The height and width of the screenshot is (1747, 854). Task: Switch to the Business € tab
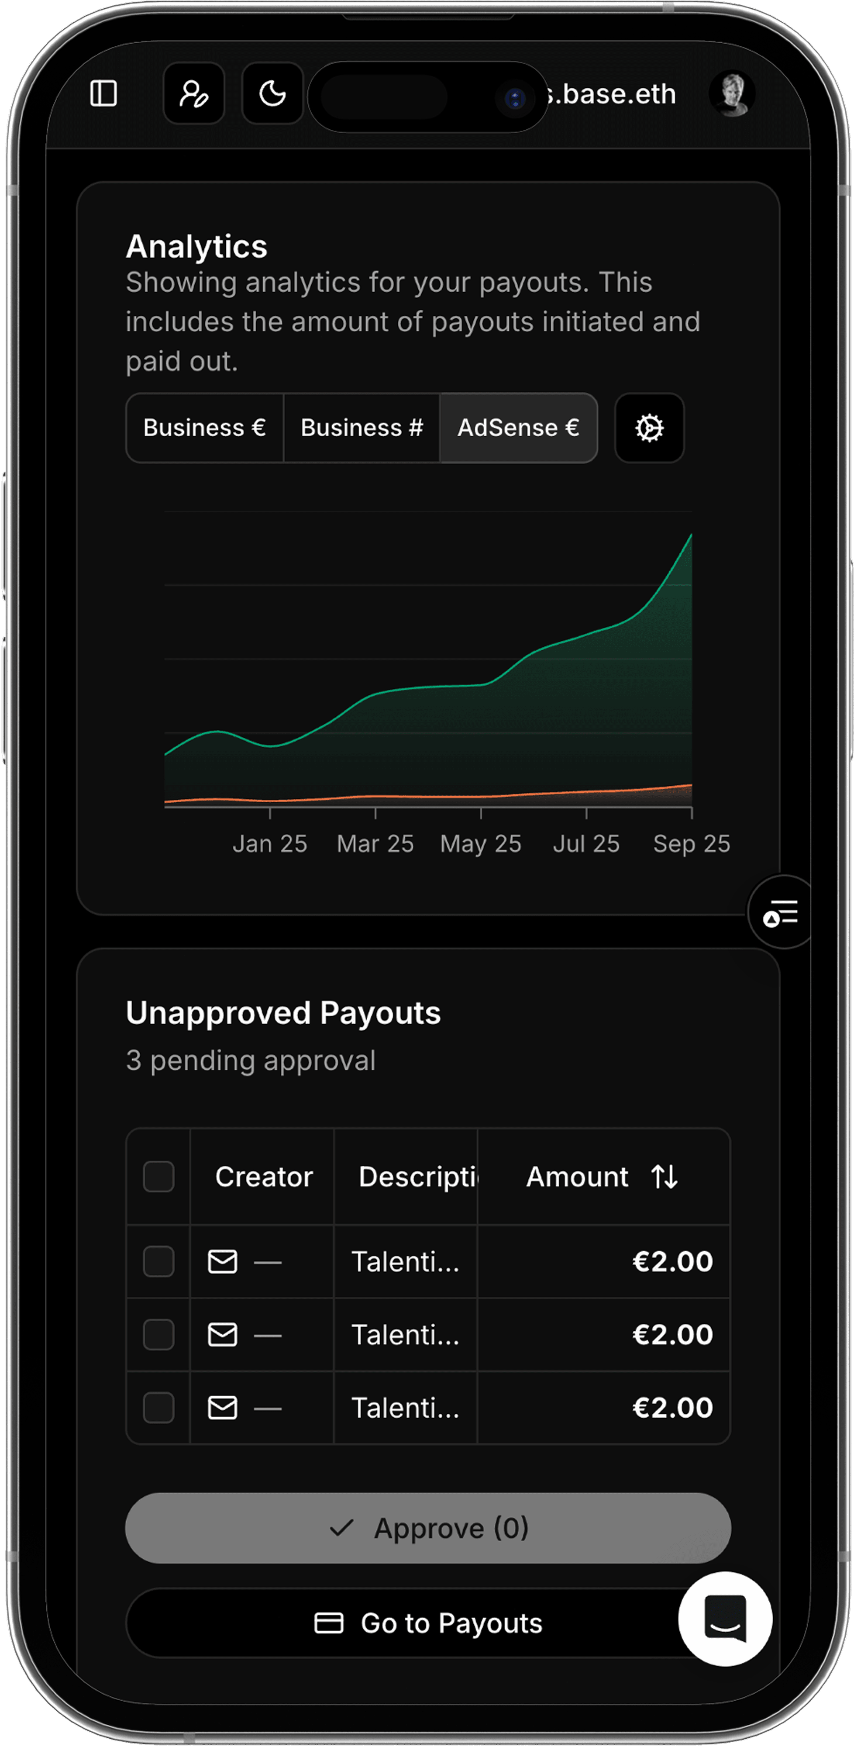click(205, 428)
